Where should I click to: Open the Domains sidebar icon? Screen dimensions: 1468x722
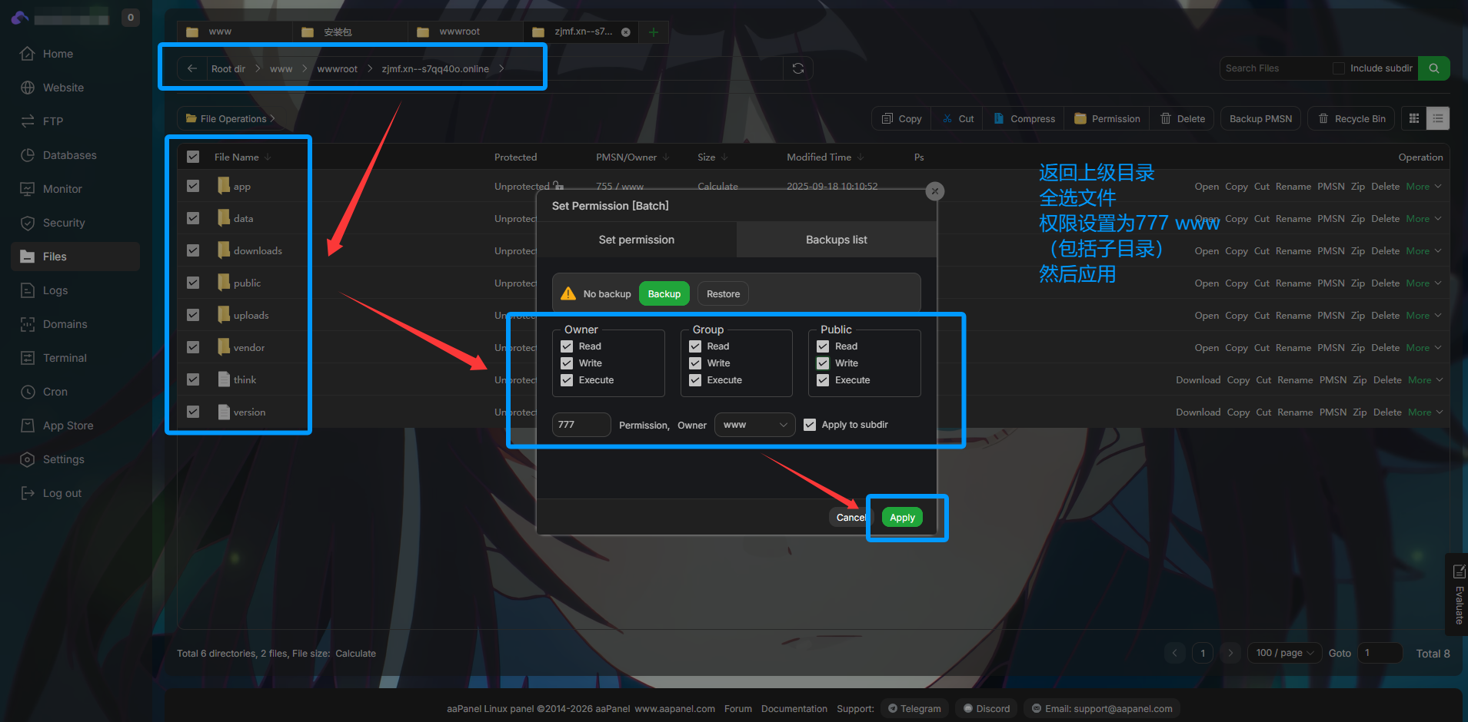[28, 324]
